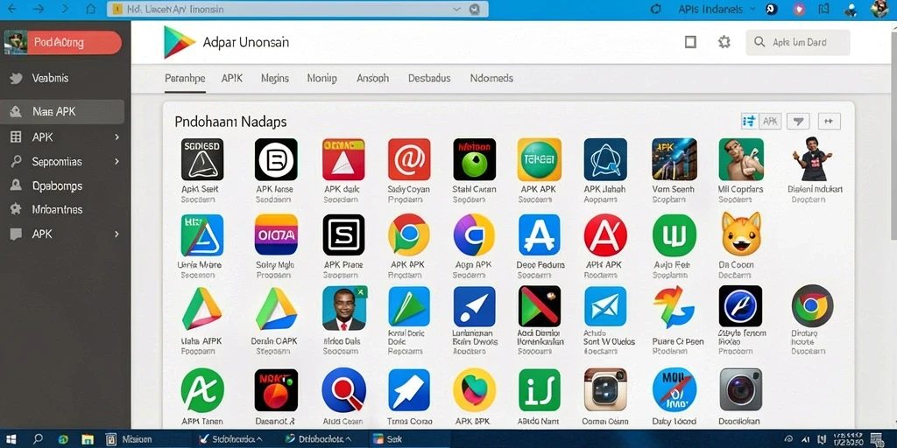
Task: Select Nas APK in the sidebar
Action: [62, 112]
